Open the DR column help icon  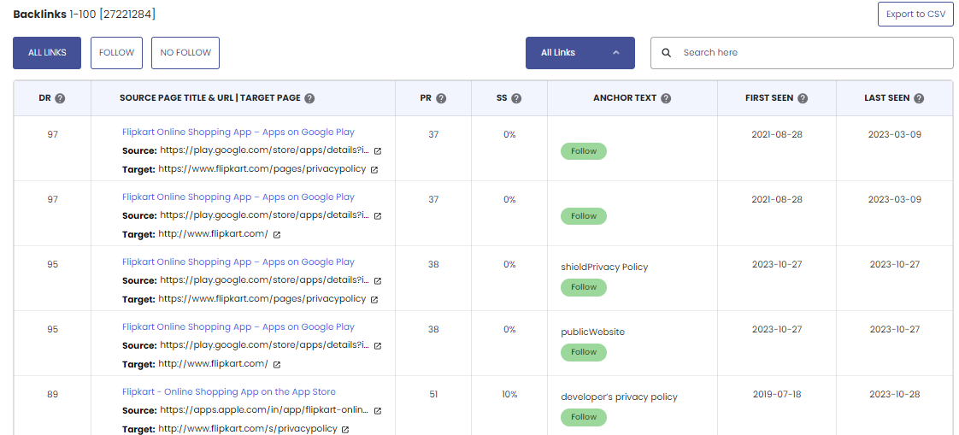tap(59, 98)
